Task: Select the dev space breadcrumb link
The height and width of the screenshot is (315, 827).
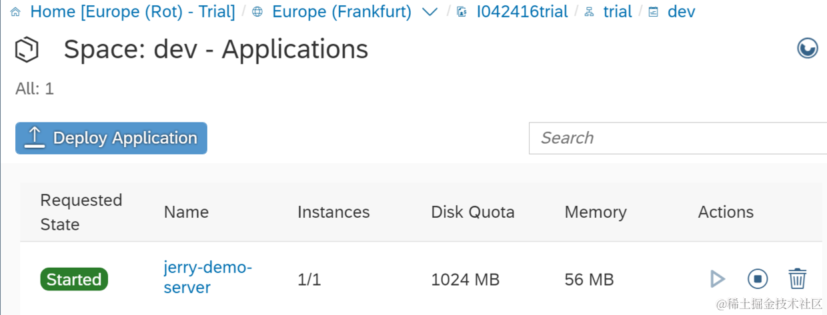Action: tap(681, 12)
